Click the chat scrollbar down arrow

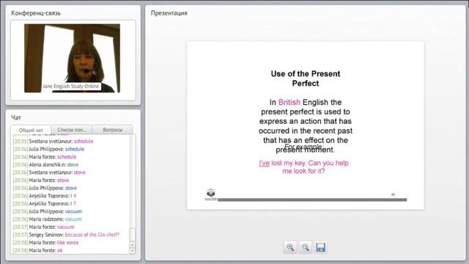click(132, 251)
